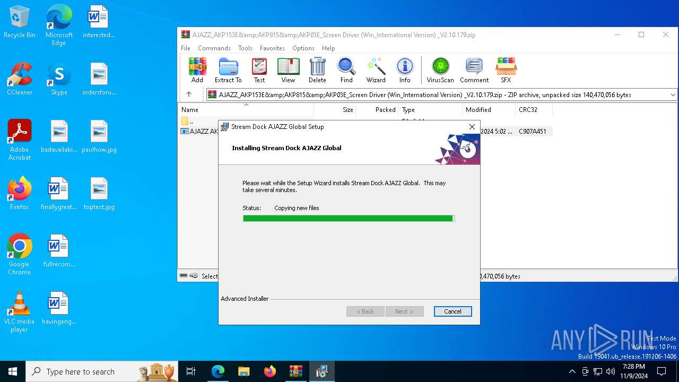Click the Delete trash icon in WinRAR
Viewport: 679px width, 382px height.
click(317, 71)
